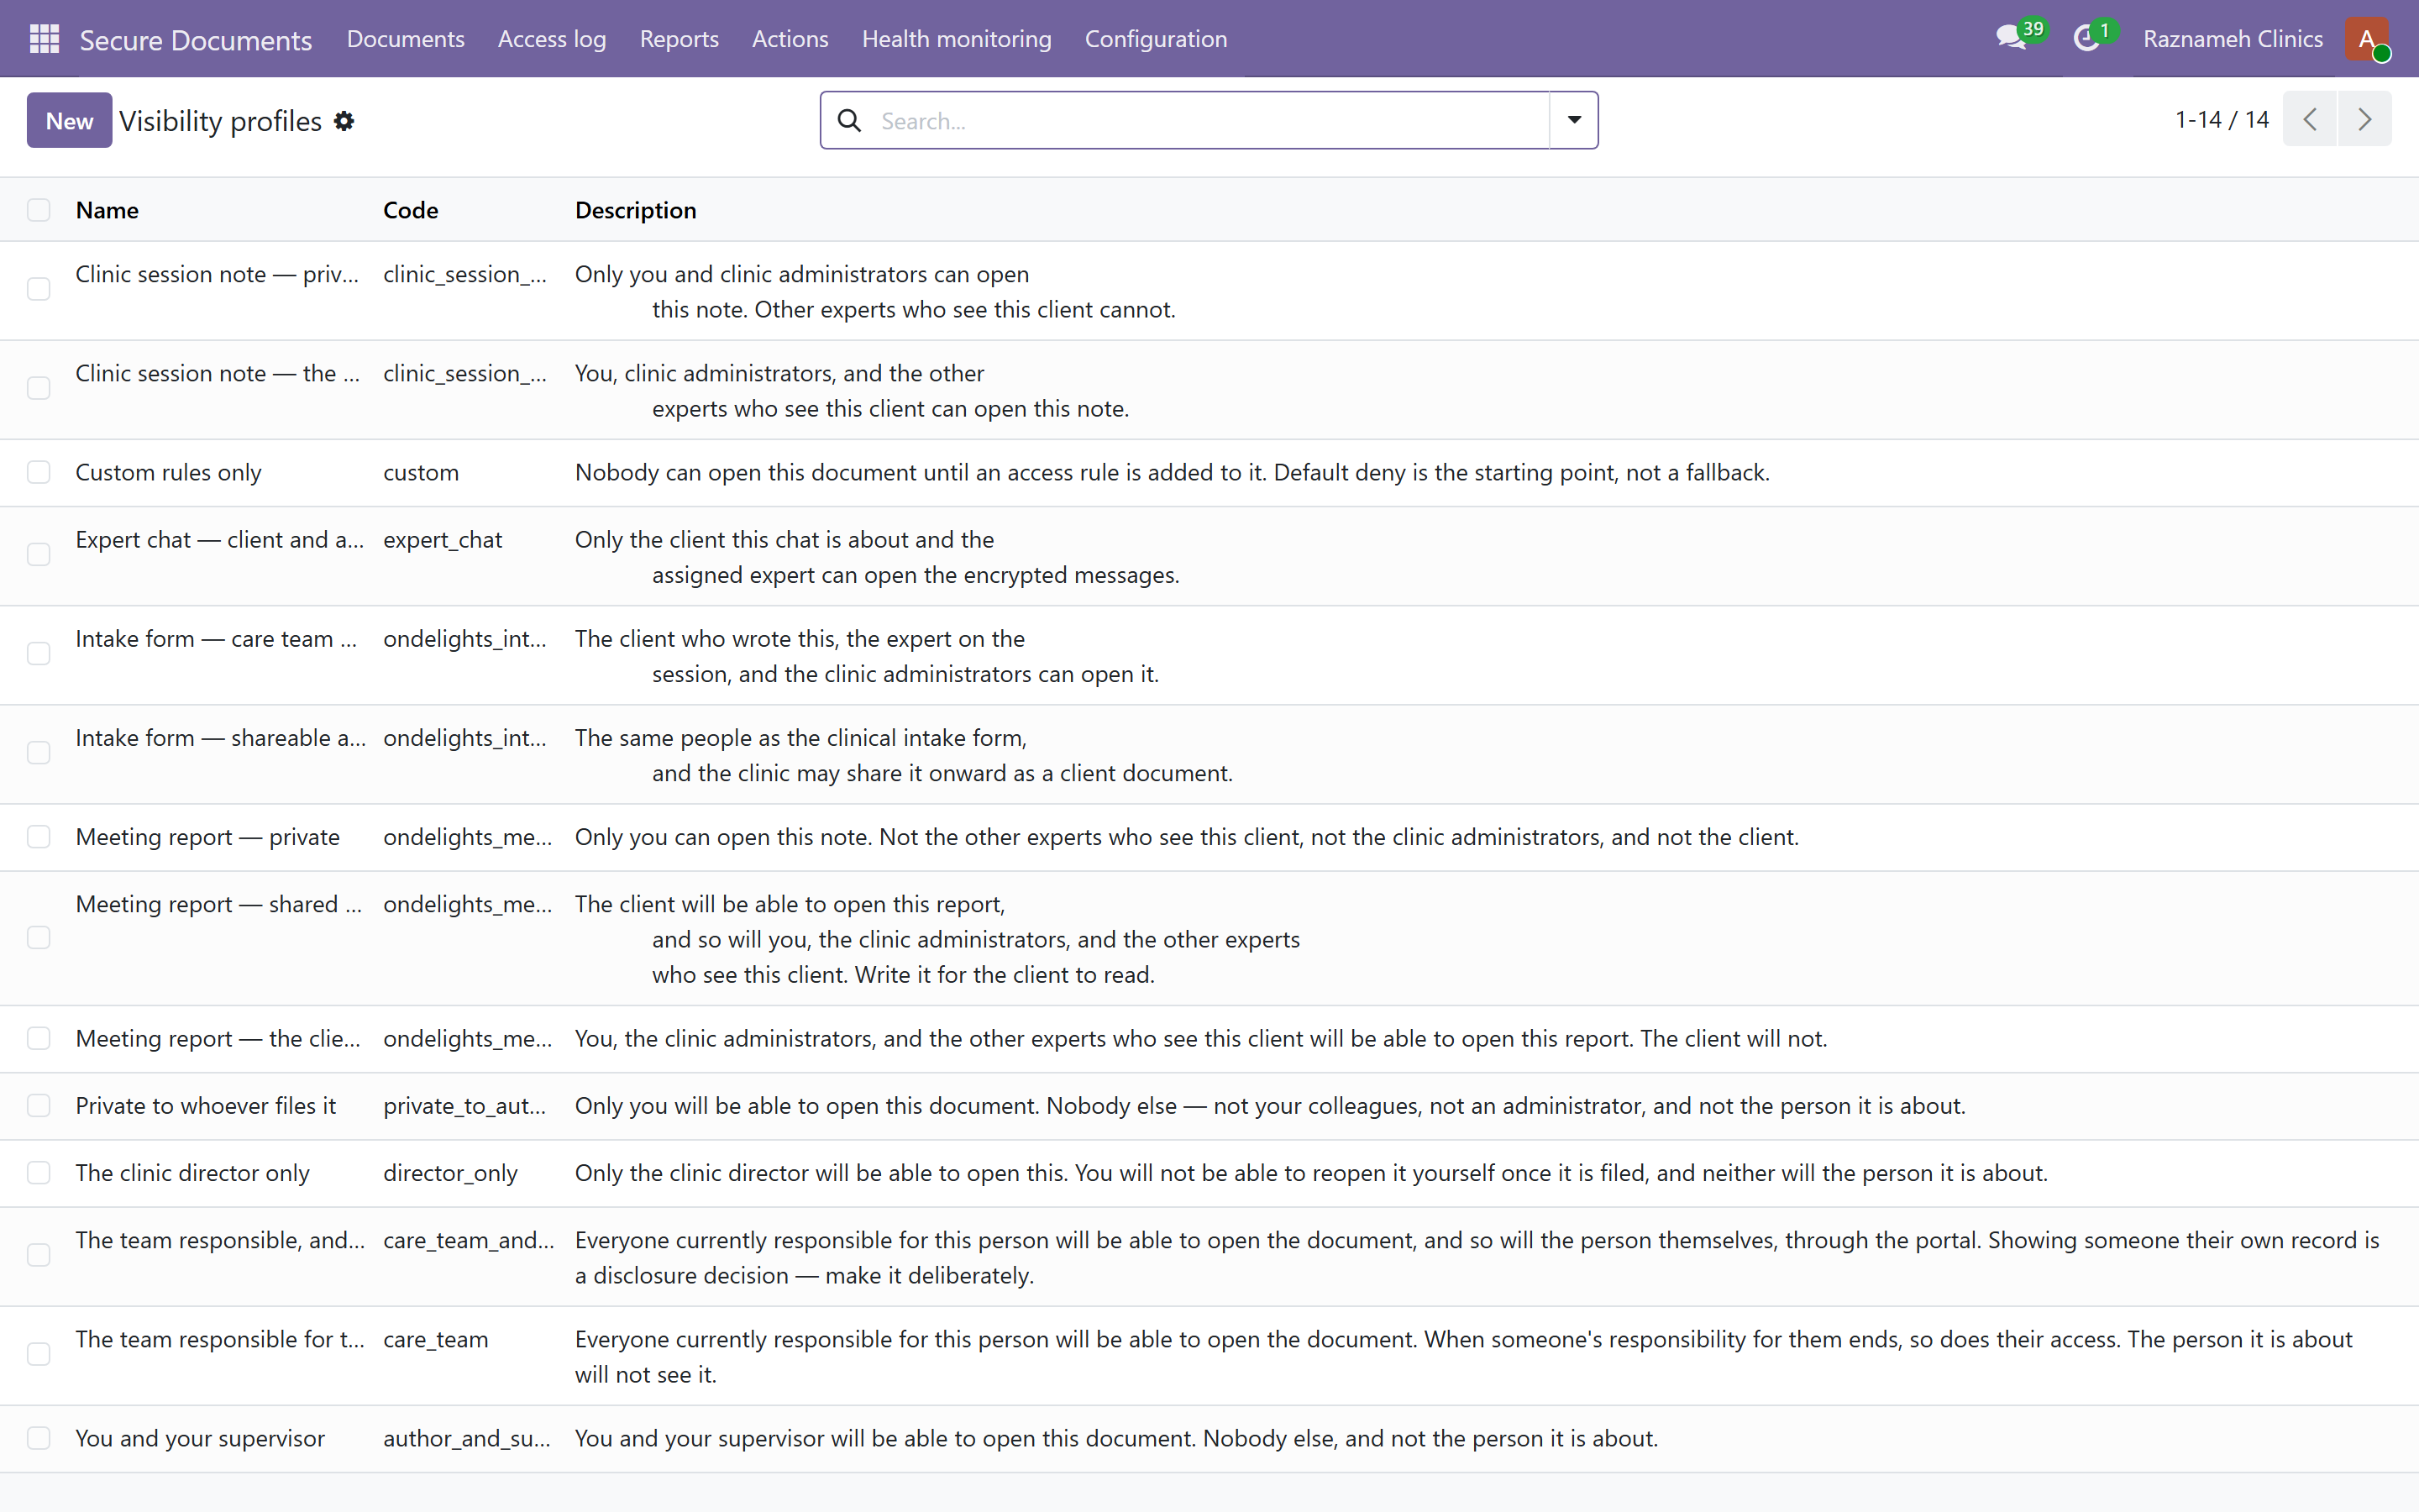Click the expert_chat code cell
2419x1512 pixels.
443,540
